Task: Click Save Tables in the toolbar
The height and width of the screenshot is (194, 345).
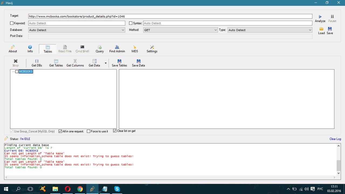Action: (x=119, y=63)
